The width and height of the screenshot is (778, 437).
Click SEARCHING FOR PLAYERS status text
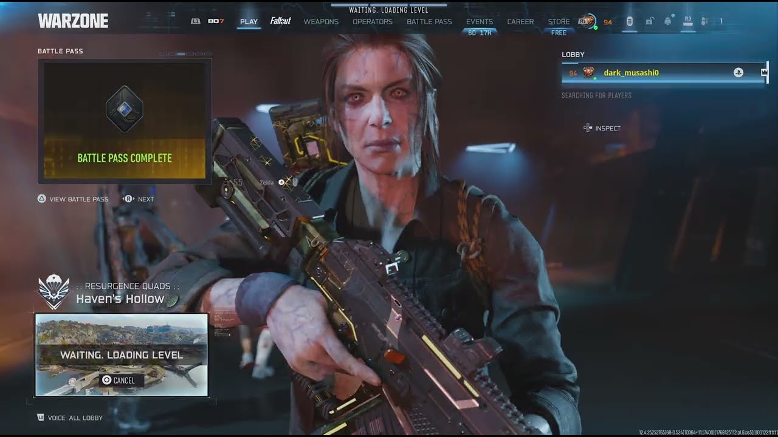(x=596, y=95)
